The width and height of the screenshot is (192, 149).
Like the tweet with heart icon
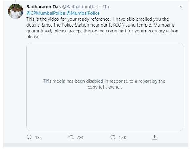(x=113, y=137)
